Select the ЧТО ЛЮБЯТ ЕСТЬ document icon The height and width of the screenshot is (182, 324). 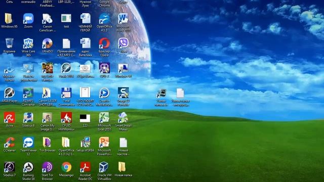point(86,93)
